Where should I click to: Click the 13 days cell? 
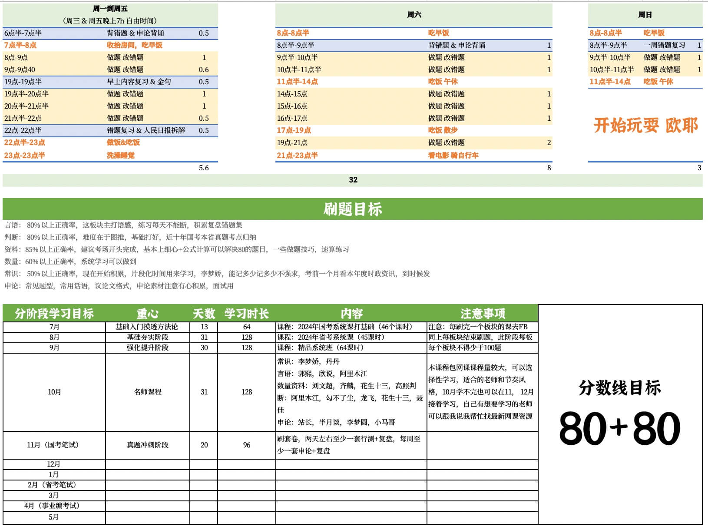204,327
